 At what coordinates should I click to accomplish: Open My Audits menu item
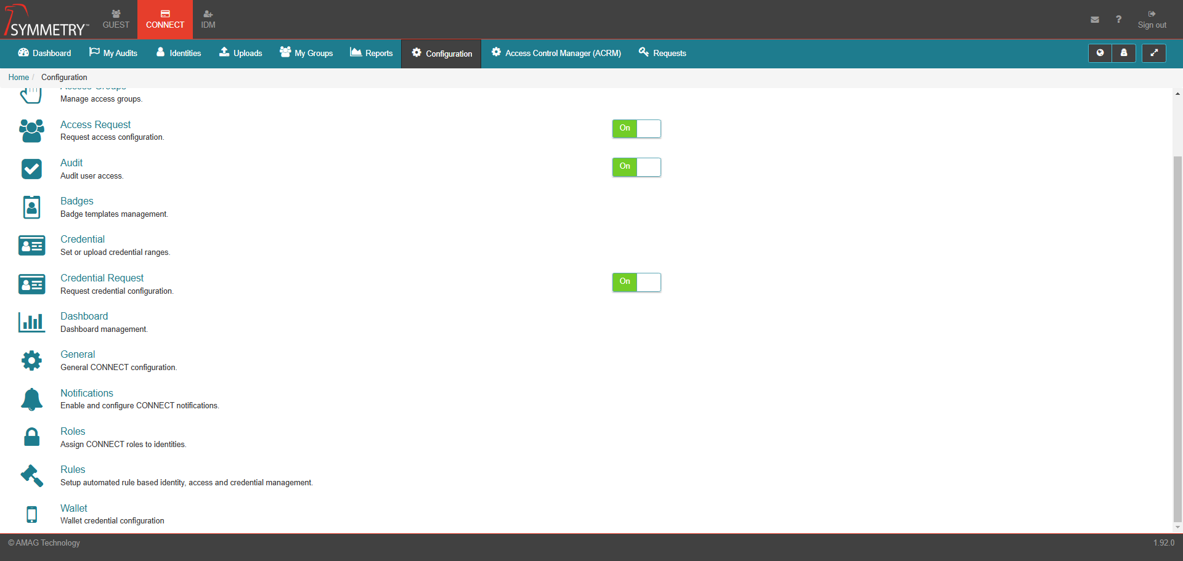coord(113,53)
